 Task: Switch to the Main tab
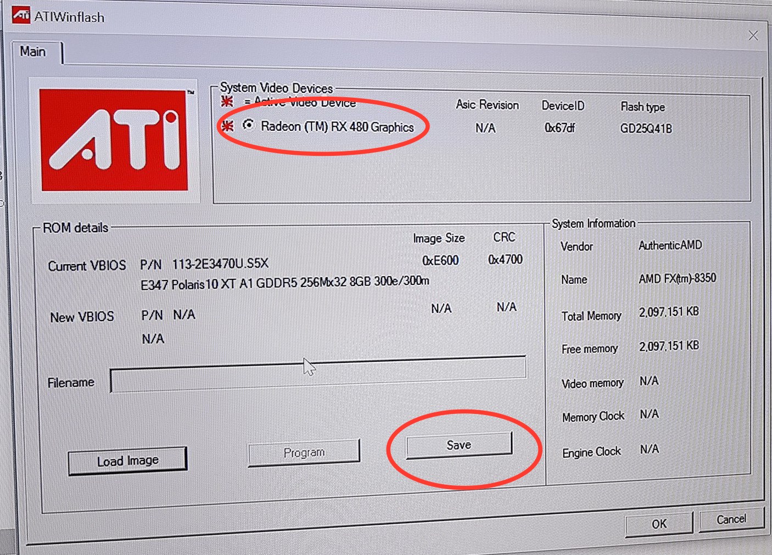point(33,52)
